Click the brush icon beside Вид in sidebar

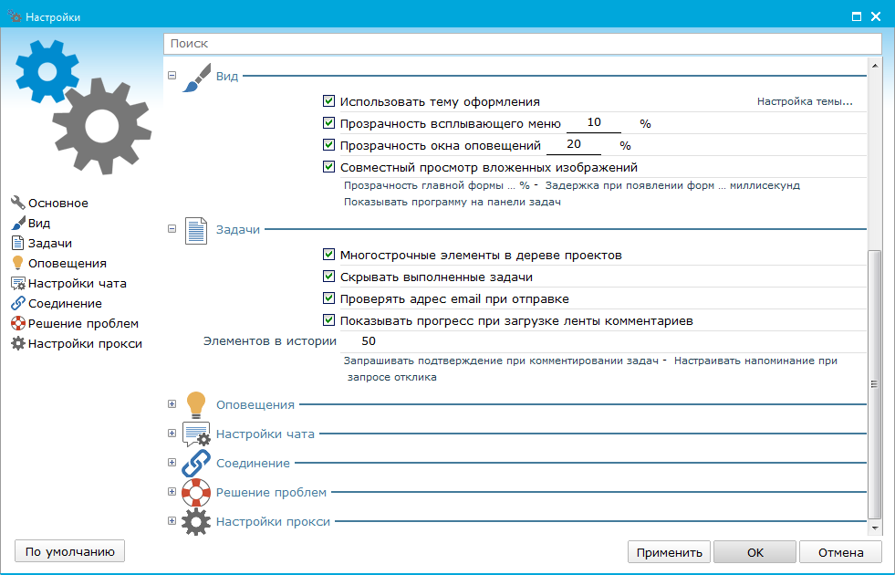coord(17,223)
